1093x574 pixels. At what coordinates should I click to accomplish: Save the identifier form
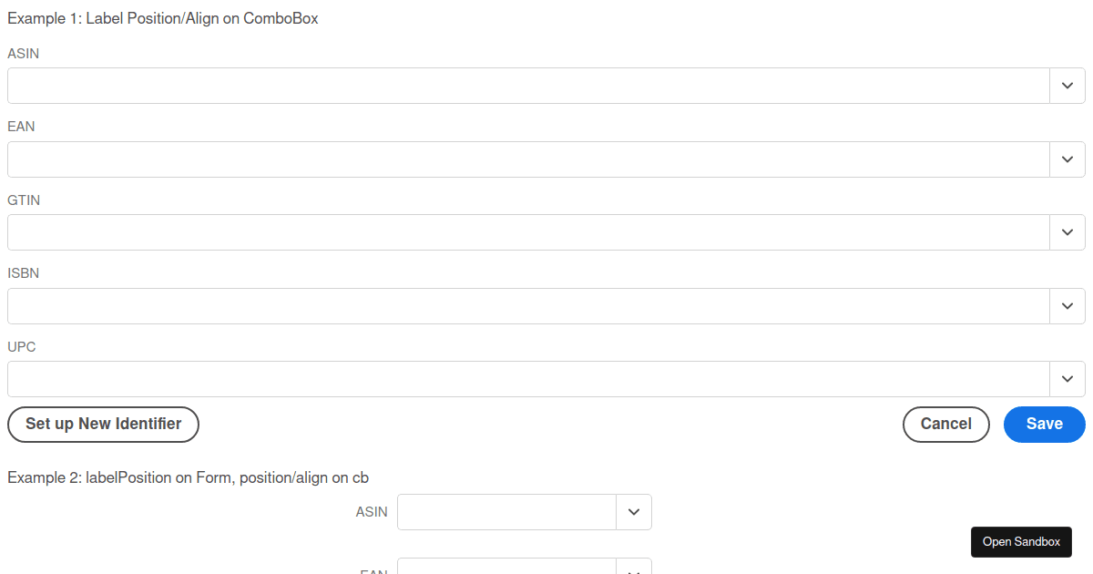pyautogui.click(x=1044, y=425)
